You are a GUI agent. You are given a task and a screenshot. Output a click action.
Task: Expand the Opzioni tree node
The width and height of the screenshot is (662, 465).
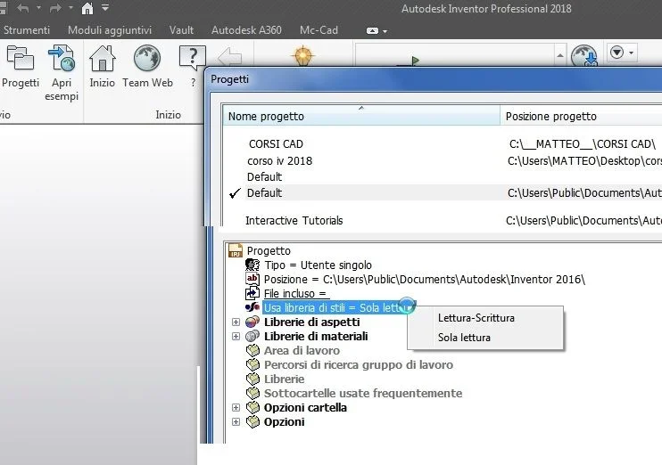(236, 422)
